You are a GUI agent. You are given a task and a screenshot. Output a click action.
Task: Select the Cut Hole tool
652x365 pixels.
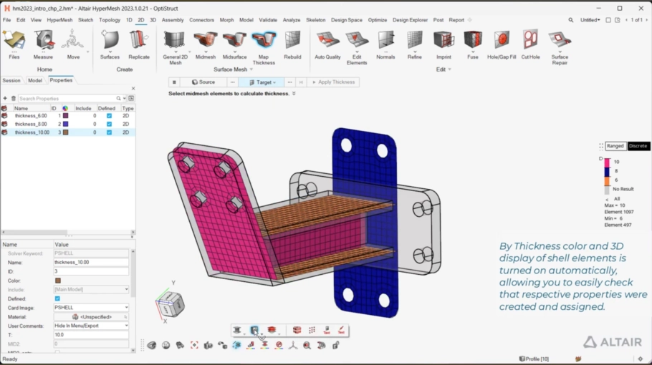pos(531,45)
